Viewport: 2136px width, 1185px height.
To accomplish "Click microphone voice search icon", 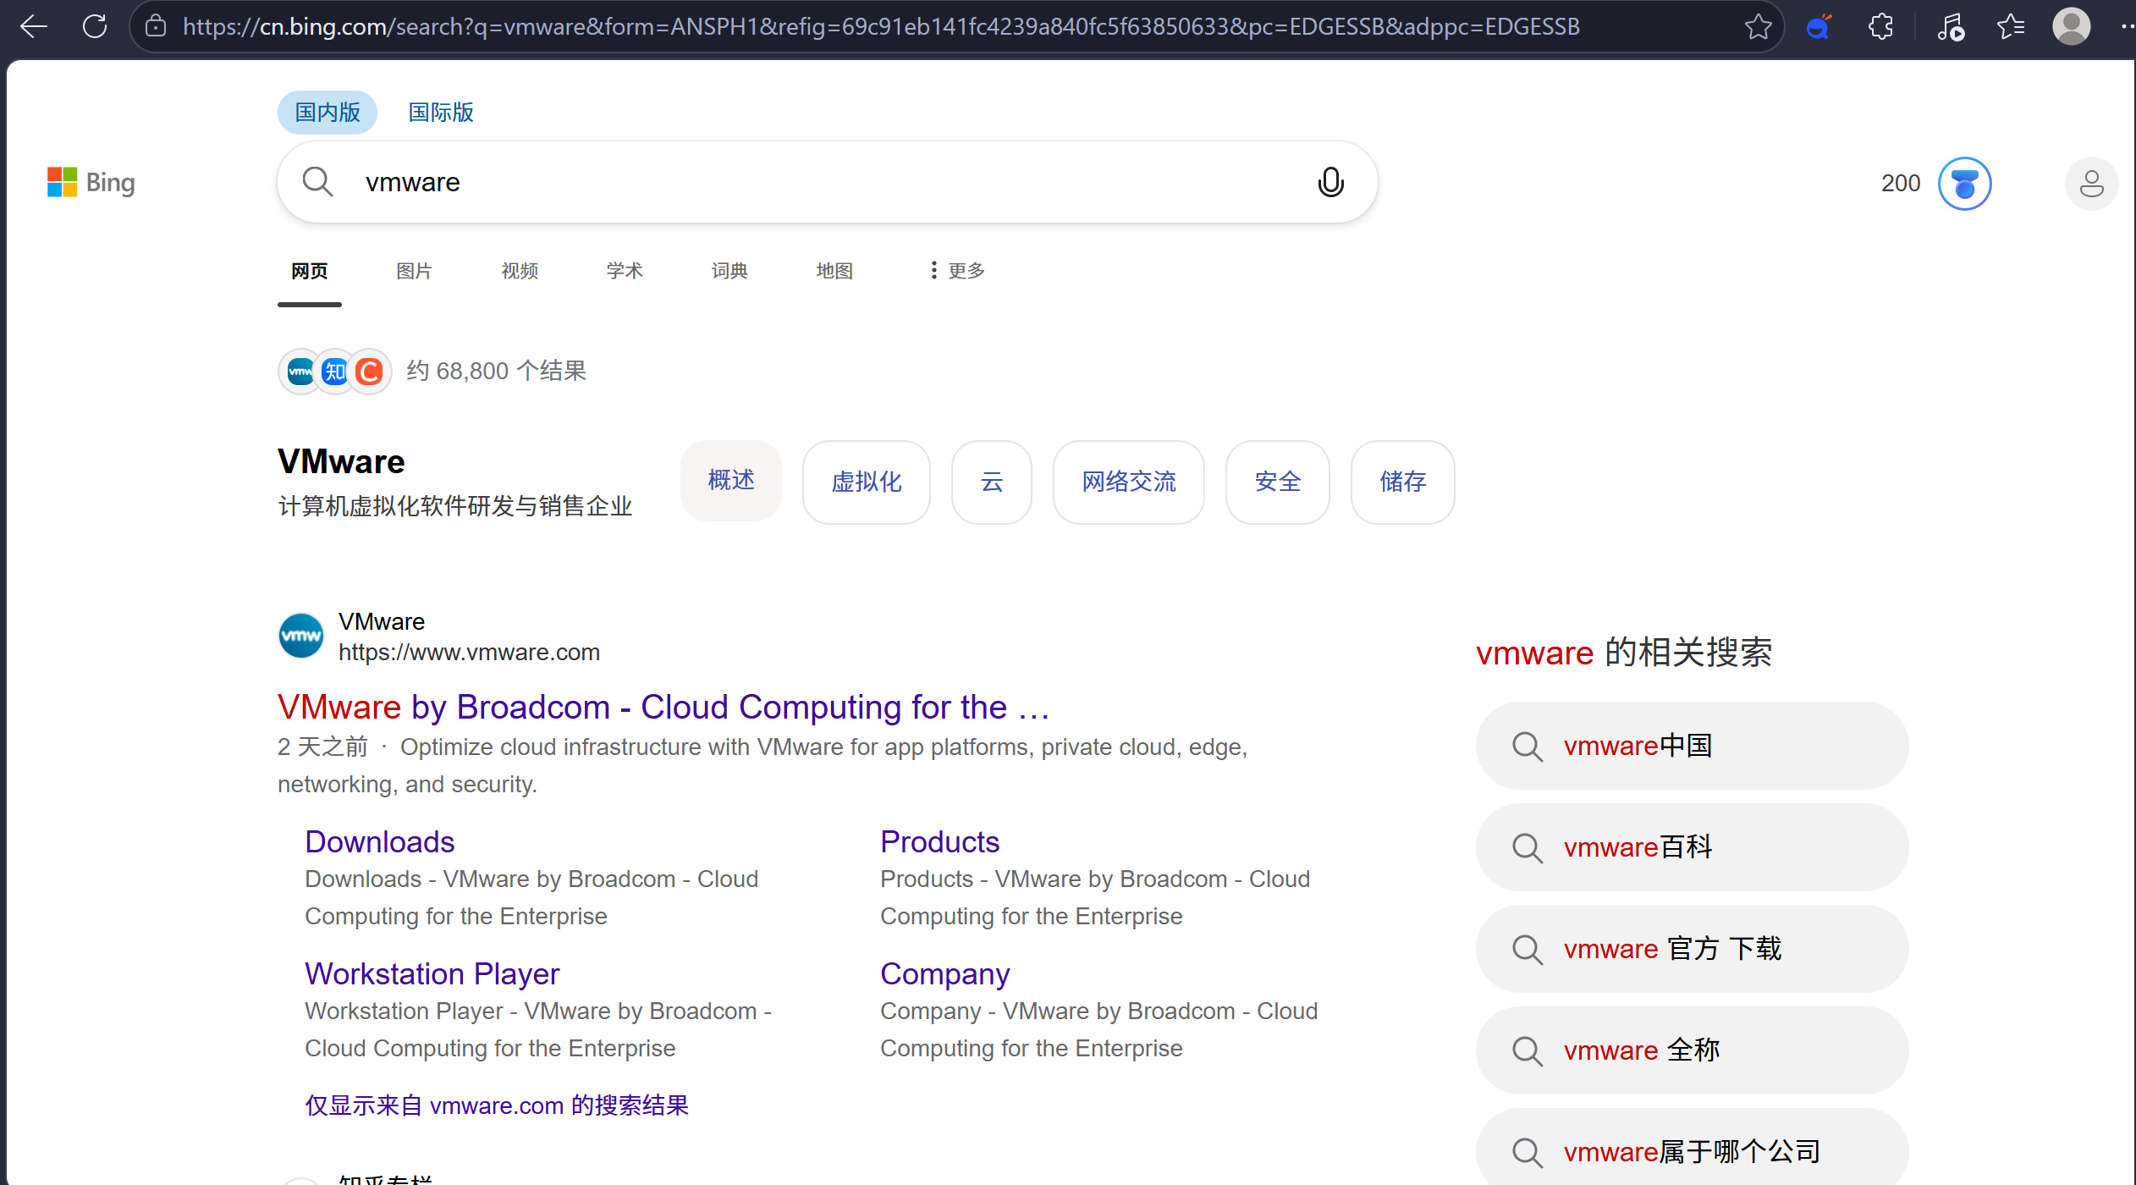I will [x=1330, y=182].
